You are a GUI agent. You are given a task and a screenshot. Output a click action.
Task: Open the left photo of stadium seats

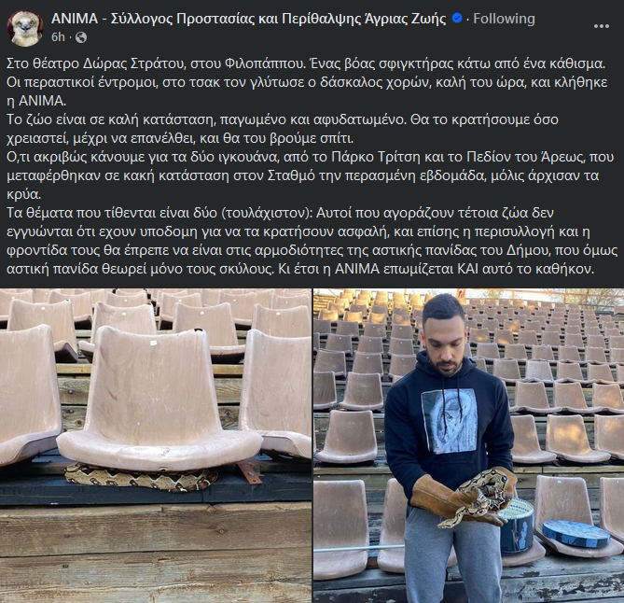point(156,445)
